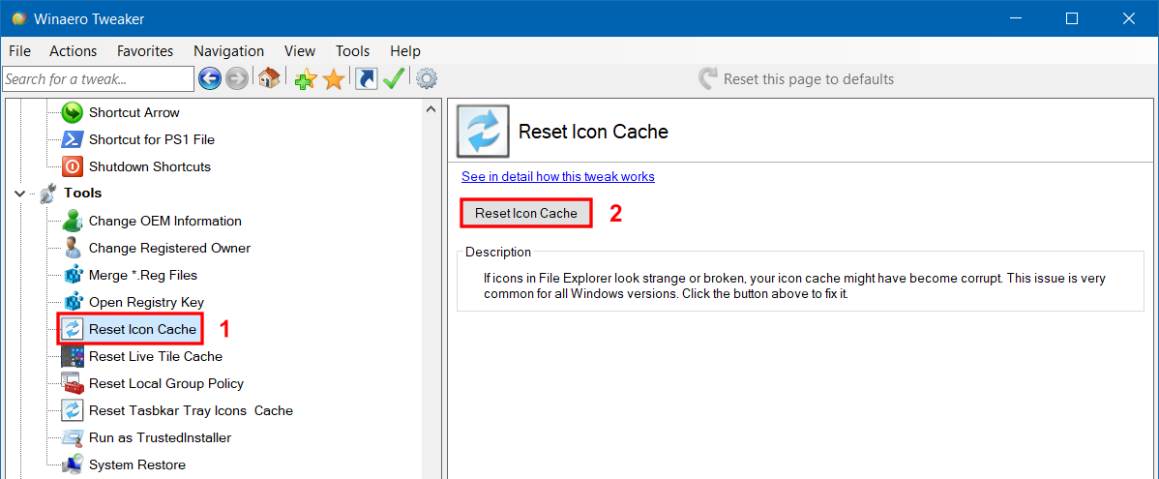The height and width of the screenshot is (479, 1159).
Task: Click the red Shutdown Shortcuts icon
Action: pos(73,166)
